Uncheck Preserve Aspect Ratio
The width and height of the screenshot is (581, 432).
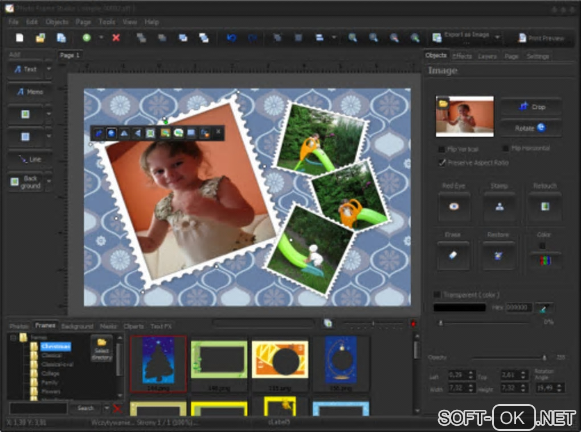441,163
